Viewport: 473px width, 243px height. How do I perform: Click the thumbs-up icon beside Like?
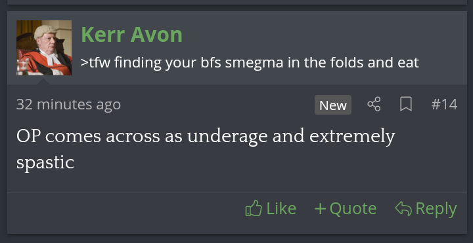254,208
